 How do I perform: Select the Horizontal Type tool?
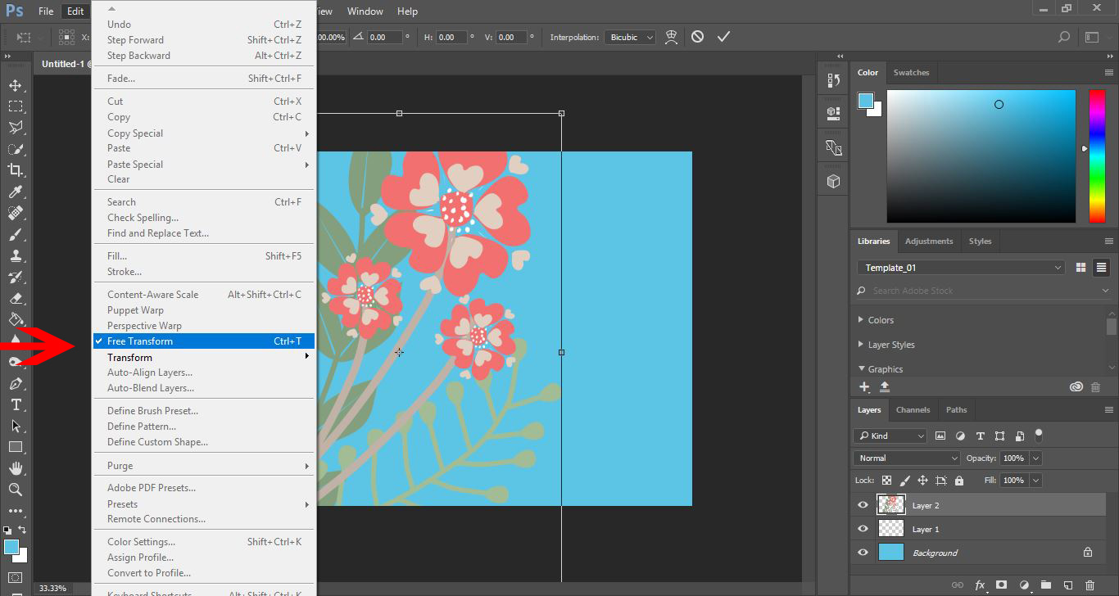pyautogui.click(x=16, y=404)
